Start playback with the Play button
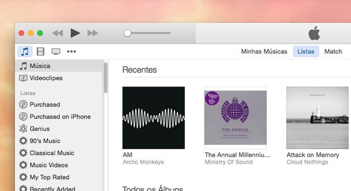This screenshot has height=191, width=351. [75, 33]
